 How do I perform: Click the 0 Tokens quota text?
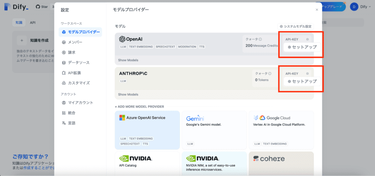click(262, 80)
